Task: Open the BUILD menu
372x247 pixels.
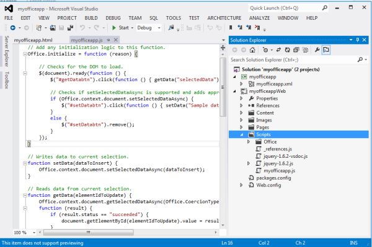Action: point(91,18)
